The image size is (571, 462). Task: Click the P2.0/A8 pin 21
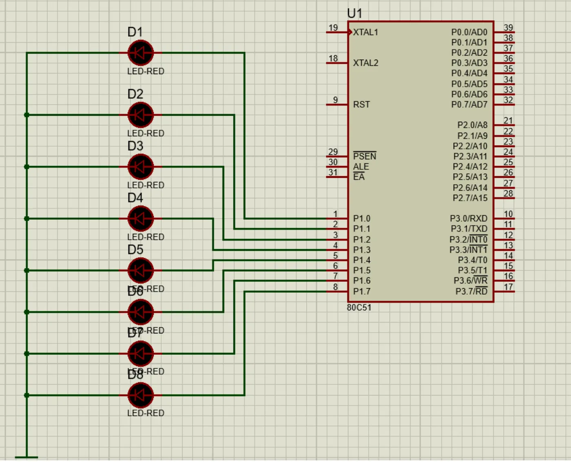coord(505,125)
